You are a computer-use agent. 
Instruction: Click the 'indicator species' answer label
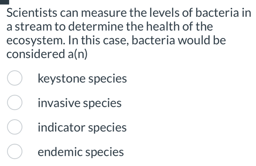[82, 128]
